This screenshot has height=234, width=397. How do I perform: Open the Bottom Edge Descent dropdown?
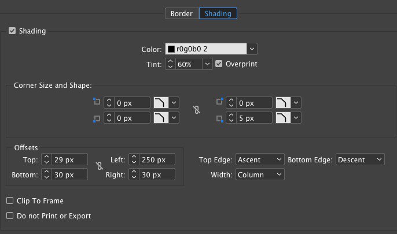pyautogui.click(x=360, y=159)
